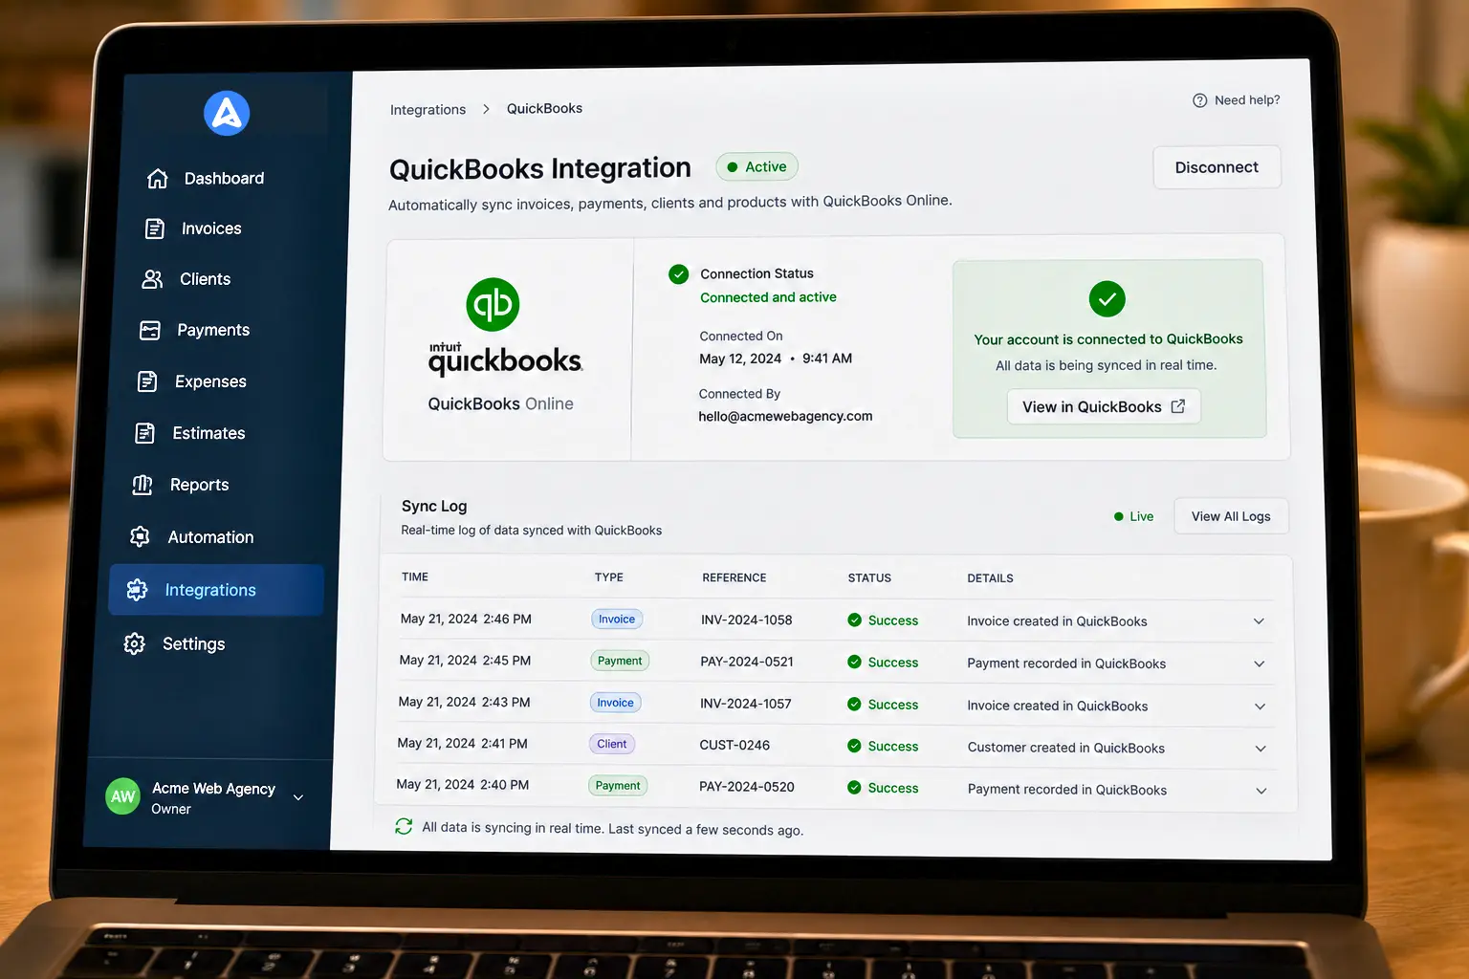Image resolution: width=1469 pixels, height=979 pixels.
Task: Click the breadcrumb chevron separator after Integrations
Action: pyautogui.click(x=486, y=109)
